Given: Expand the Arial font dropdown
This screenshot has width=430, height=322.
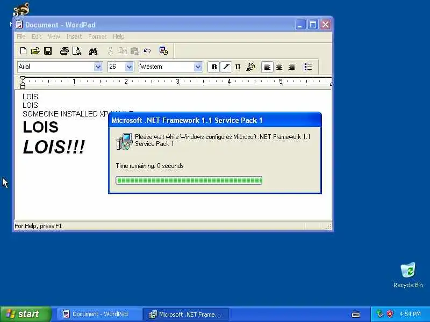Looking at the screenshot, I should click(98, 67).
